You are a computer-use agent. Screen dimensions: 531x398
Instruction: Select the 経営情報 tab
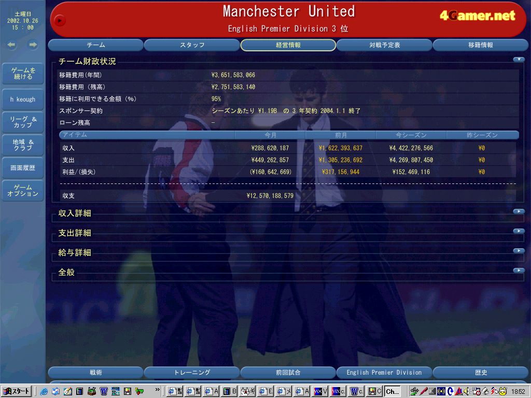click(x=288, y=45)
